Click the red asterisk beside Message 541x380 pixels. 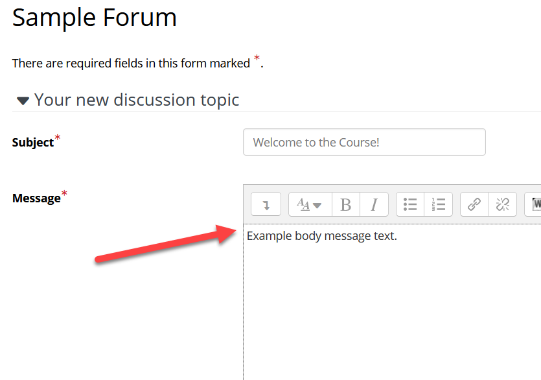64,193
